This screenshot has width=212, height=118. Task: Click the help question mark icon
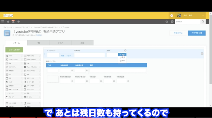tap(172, 22)
